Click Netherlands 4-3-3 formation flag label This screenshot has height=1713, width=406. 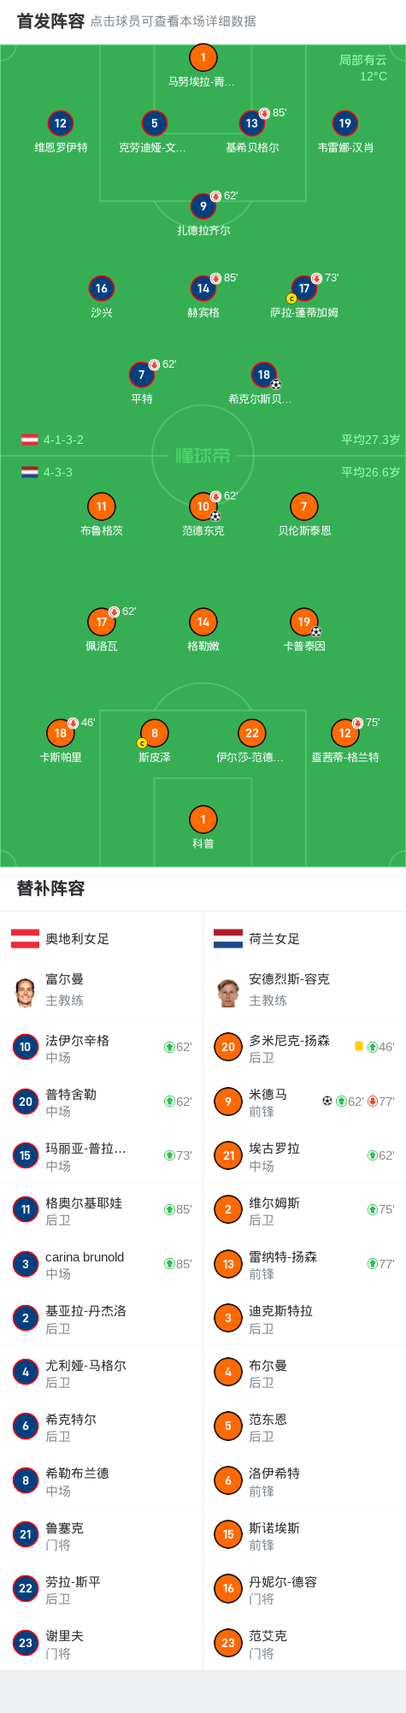pos(47,472)
